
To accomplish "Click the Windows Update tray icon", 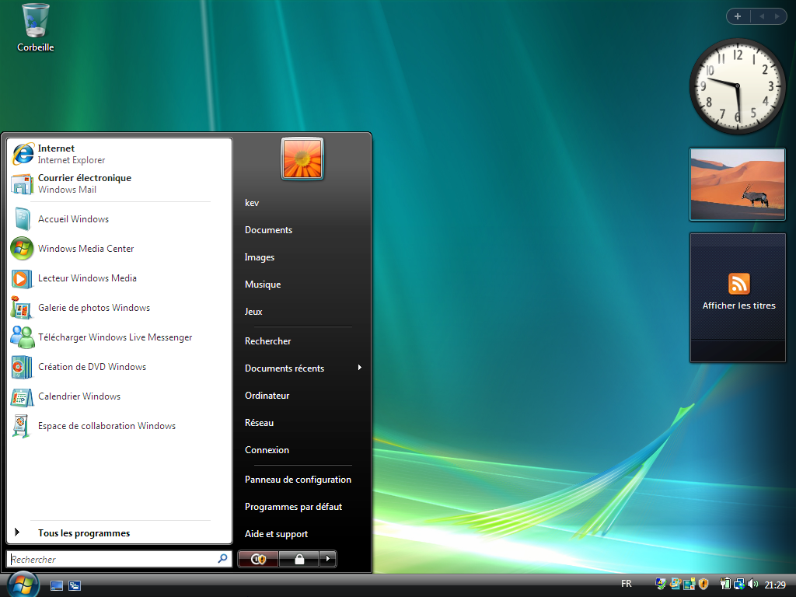I will tap(675, 584).
